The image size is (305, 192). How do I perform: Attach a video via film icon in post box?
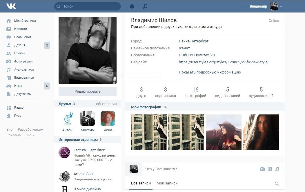click(270, 169)
